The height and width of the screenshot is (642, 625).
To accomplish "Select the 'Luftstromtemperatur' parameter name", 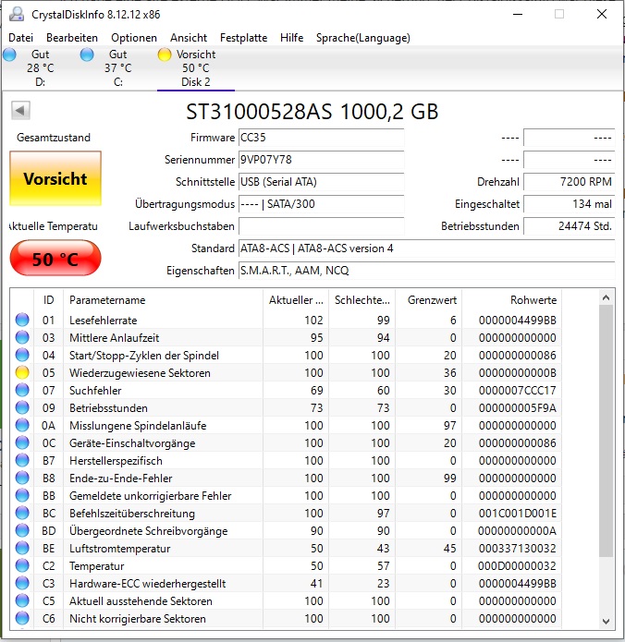I will click(x=119, y=549).
